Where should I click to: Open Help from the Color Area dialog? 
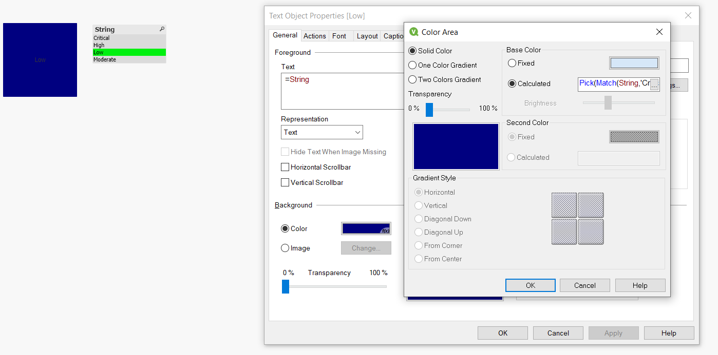coord(640,285)
